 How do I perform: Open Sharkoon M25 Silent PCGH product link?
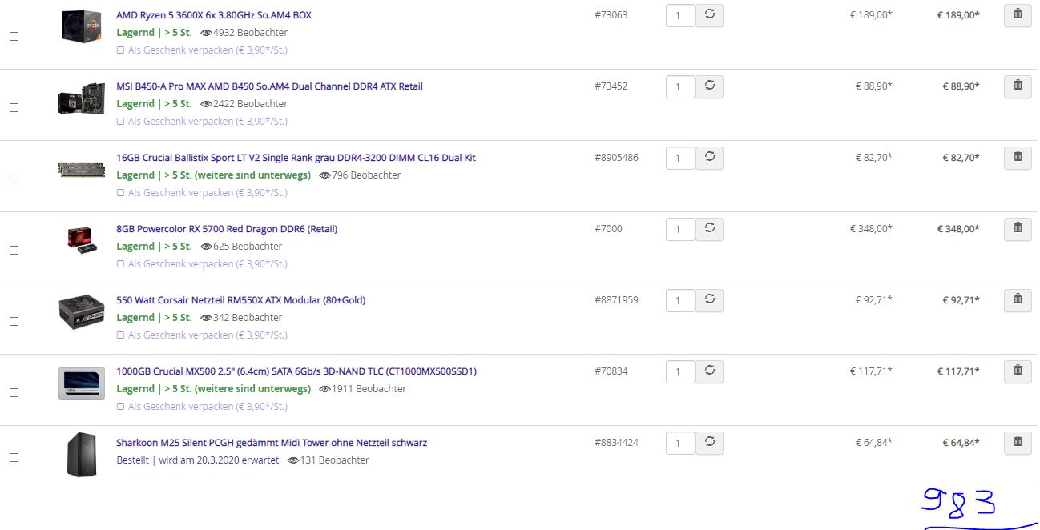click(x=272, y=443)
